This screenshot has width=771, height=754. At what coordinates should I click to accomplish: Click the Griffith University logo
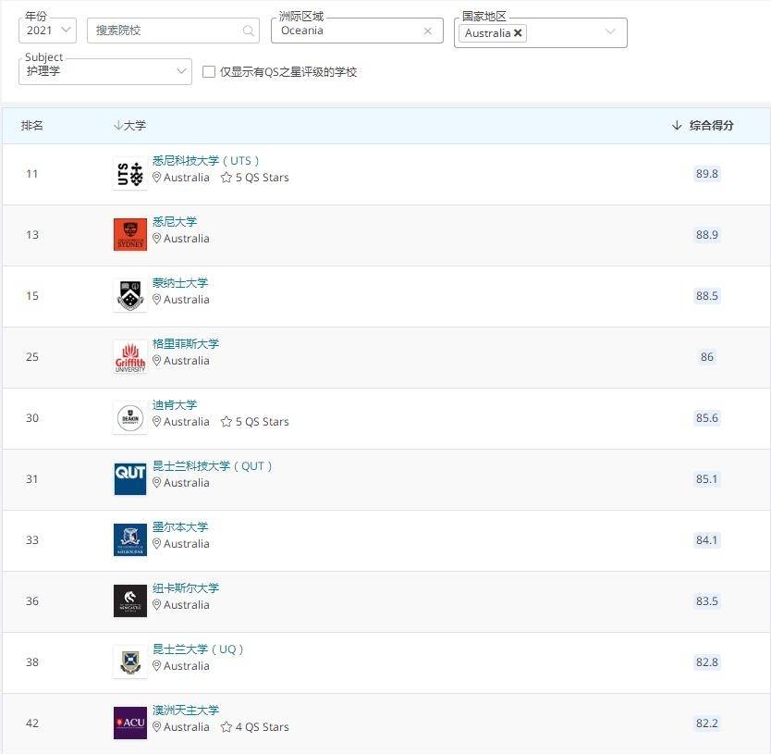[x=129, y=357]
